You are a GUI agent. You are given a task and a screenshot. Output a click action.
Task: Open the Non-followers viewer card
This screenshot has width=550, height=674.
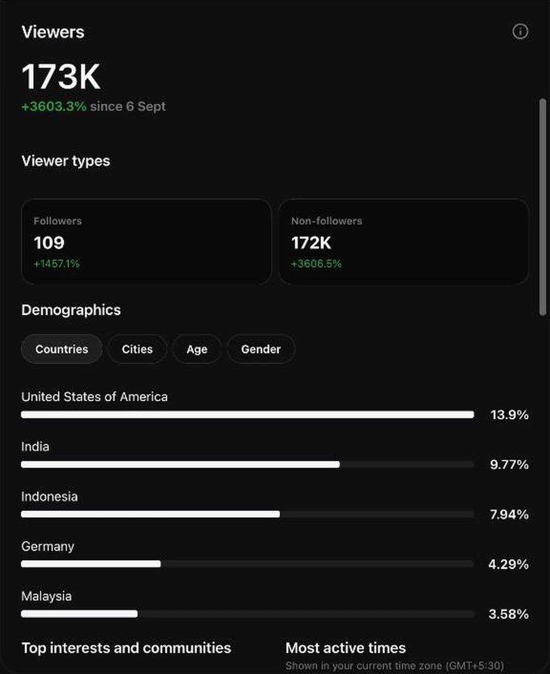(403, 242)
